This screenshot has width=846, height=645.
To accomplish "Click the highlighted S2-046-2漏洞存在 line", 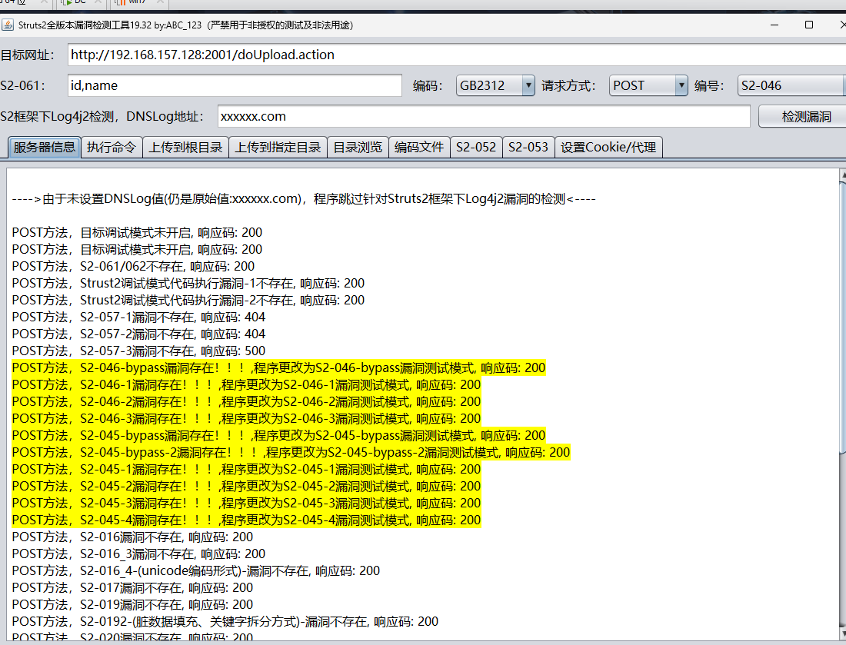I will 246,402.
